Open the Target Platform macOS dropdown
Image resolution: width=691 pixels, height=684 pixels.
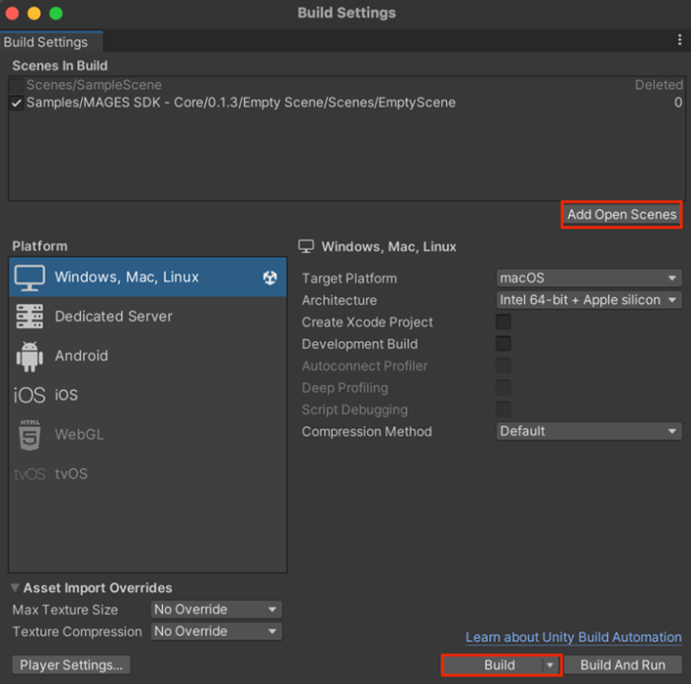(589, 278)
